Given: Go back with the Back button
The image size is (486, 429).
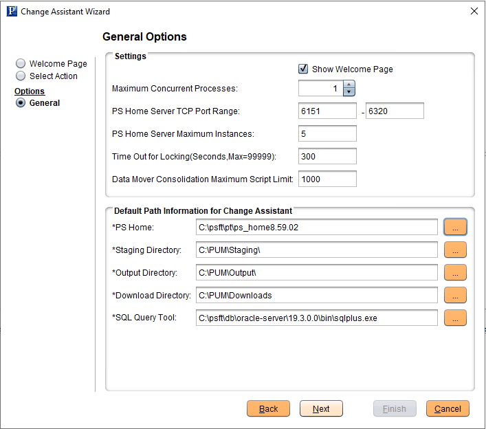Looking at the screenshot, I should click(x=268, y=408).
